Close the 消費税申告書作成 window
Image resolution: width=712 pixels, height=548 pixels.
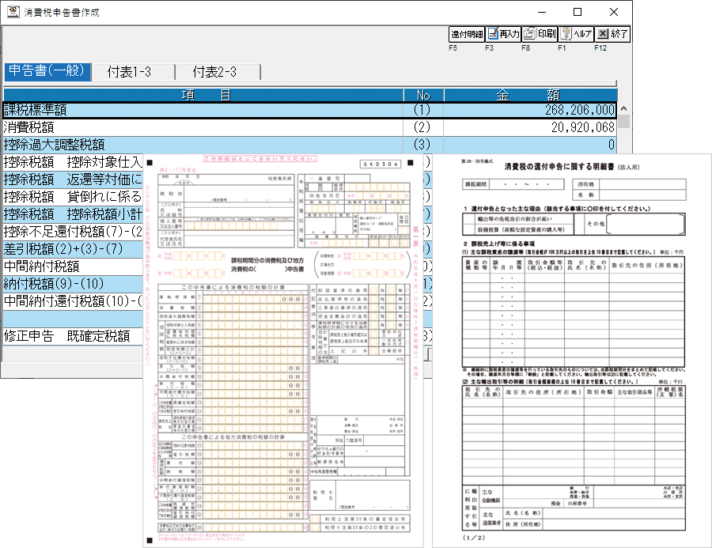tap(614, 13)
